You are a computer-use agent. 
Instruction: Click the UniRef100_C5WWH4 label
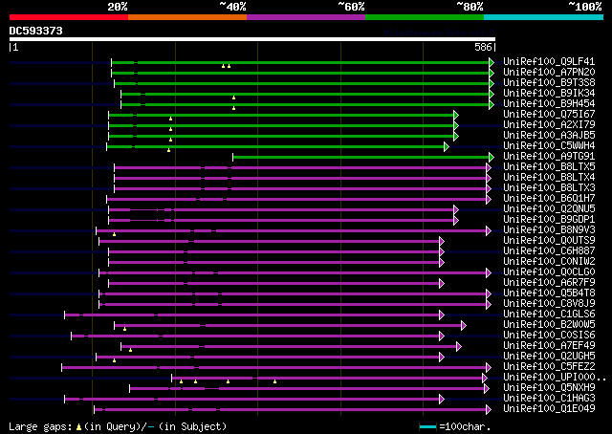point(549,146)
